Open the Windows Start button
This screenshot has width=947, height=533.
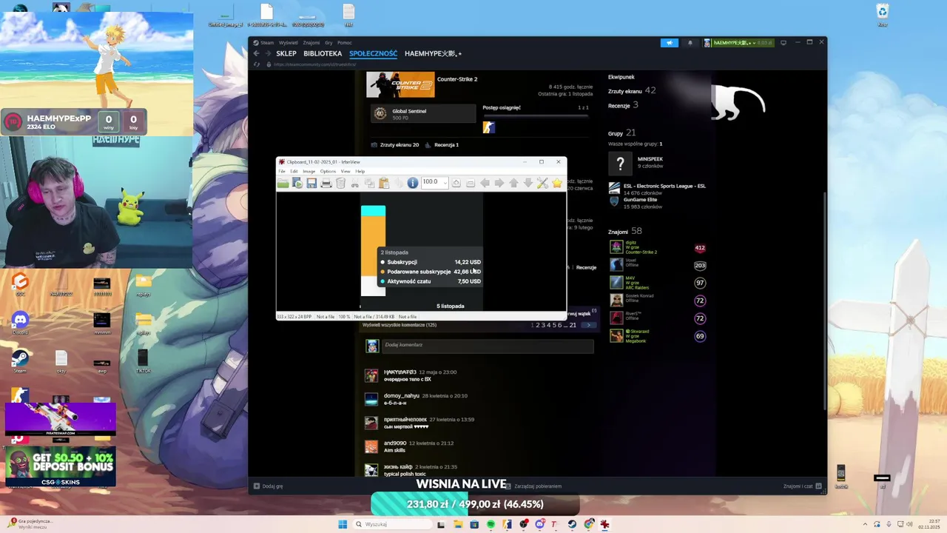[343, 524]
